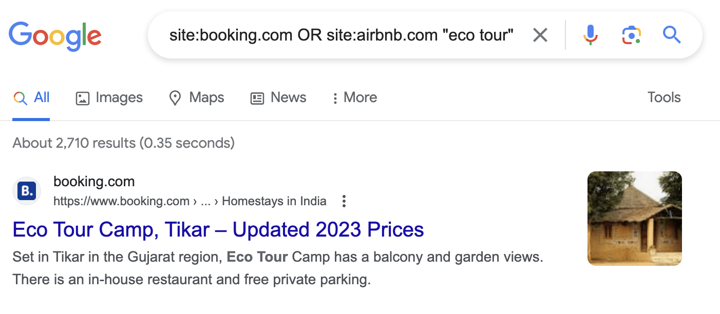Click the booking.com site name
720x314 pixels.
coord(94,182)
